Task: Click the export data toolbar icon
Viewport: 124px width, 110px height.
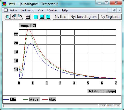Action: [x=20, y=17]
